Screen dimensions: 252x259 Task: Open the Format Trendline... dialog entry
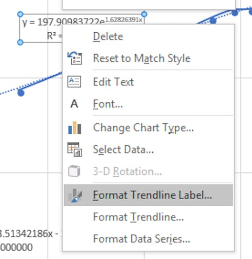pyautogui.click(x=138, y=217)
